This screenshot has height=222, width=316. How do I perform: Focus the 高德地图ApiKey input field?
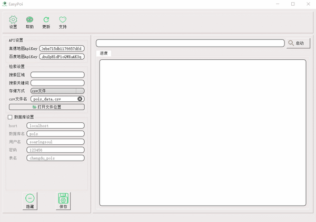(62, 48)
